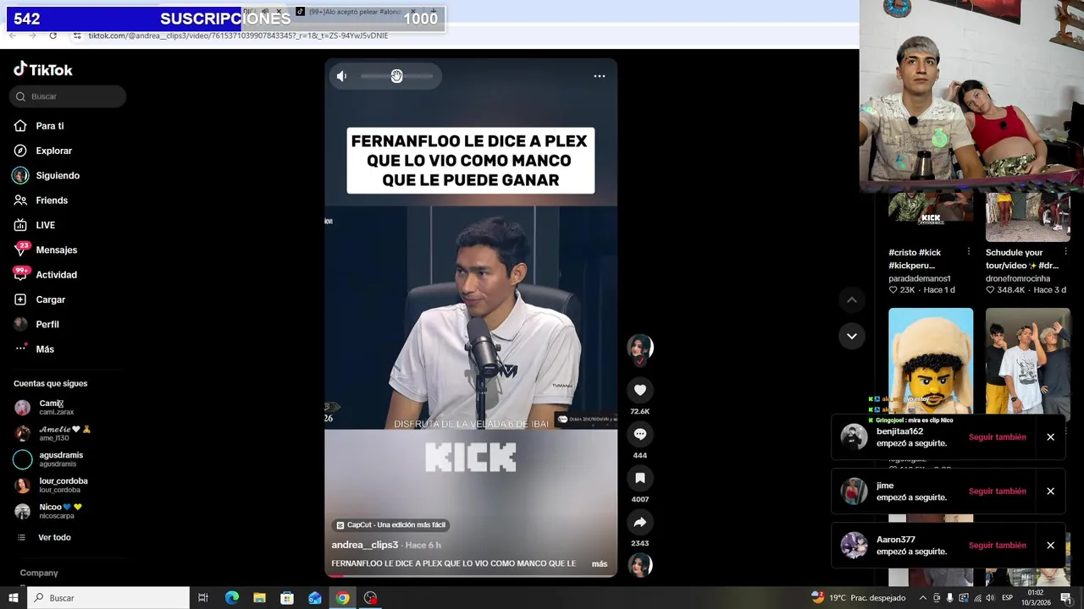Image resolution: width=1084 pixels, height=609 pixels.
Task: Open comments via speech bubble icon
Action: (640, 434)
